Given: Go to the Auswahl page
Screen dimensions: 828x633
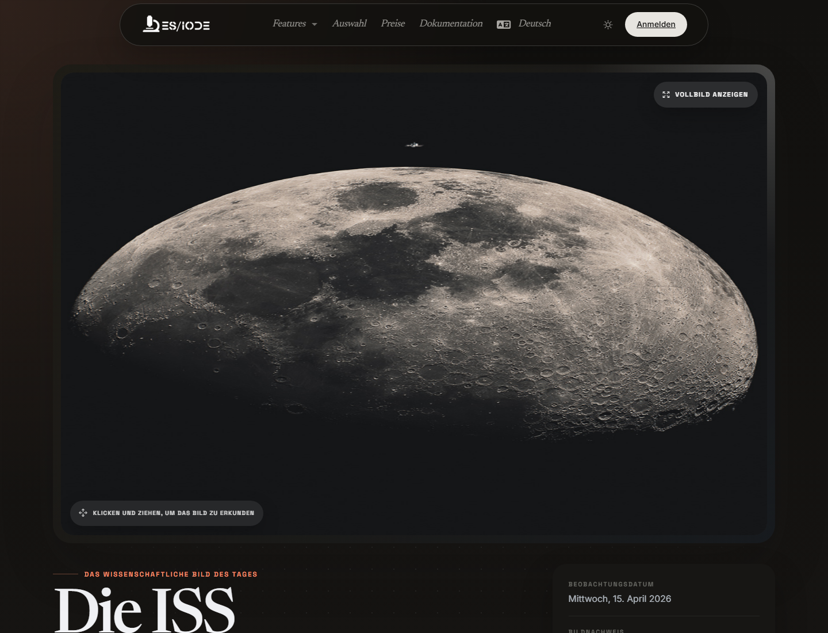Looking at the screenshot, I should coord(349,24).
